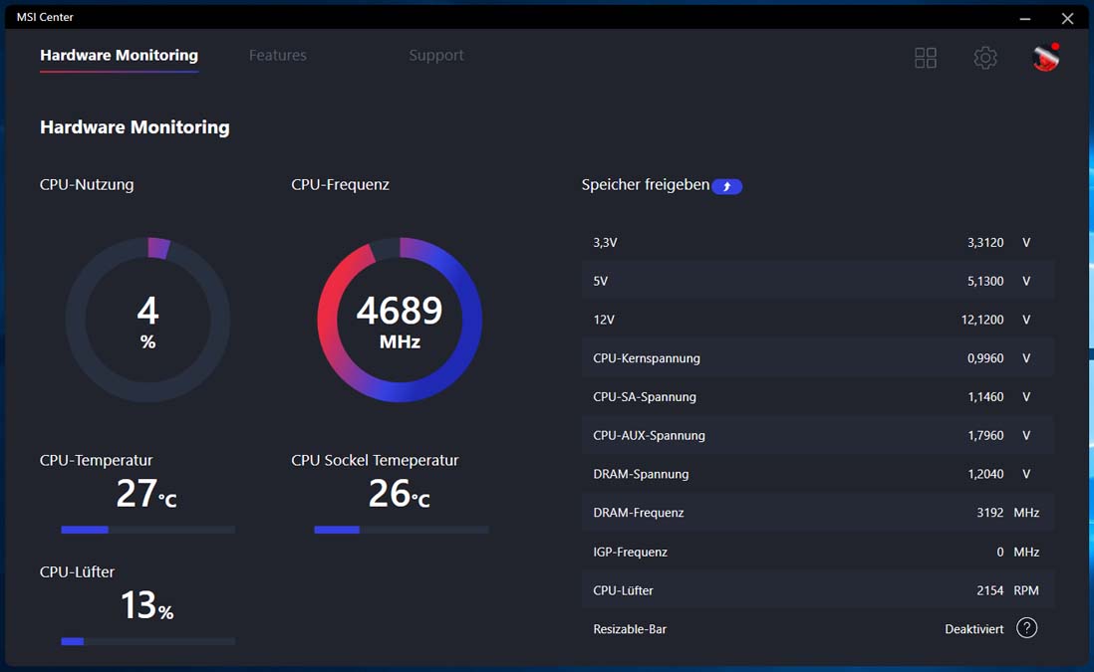This screenshot has height=672, width=1094.
Task: Click the CPU-Temperatur progress bar
Action: click(147, 530)
